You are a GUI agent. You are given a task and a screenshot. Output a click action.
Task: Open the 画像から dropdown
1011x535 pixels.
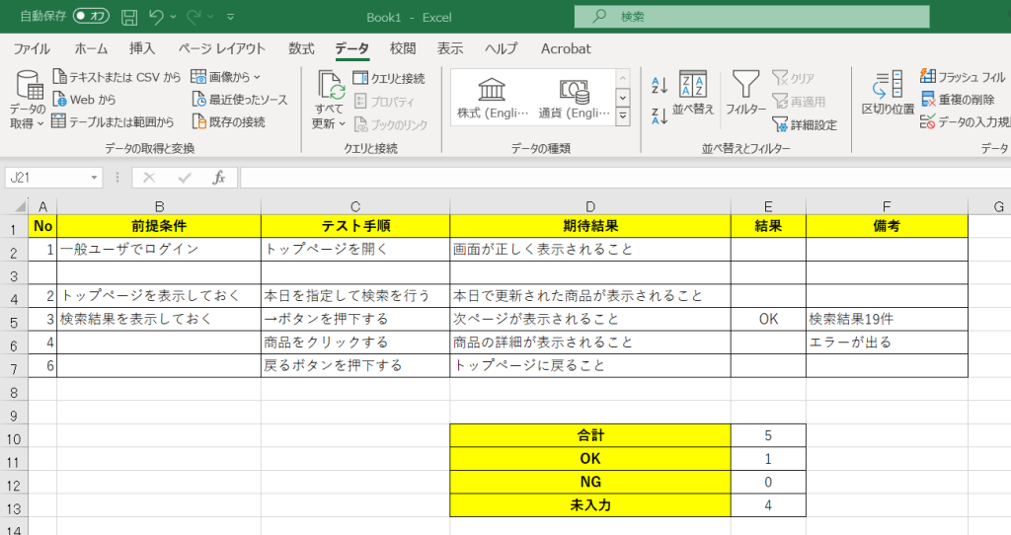click(x=226, y=77)
